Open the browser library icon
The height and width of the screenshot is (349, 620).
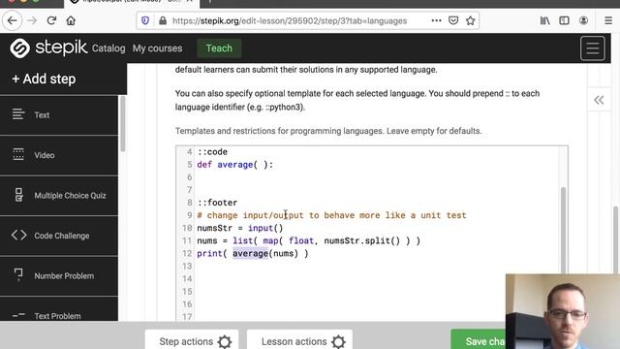point(544,20)
